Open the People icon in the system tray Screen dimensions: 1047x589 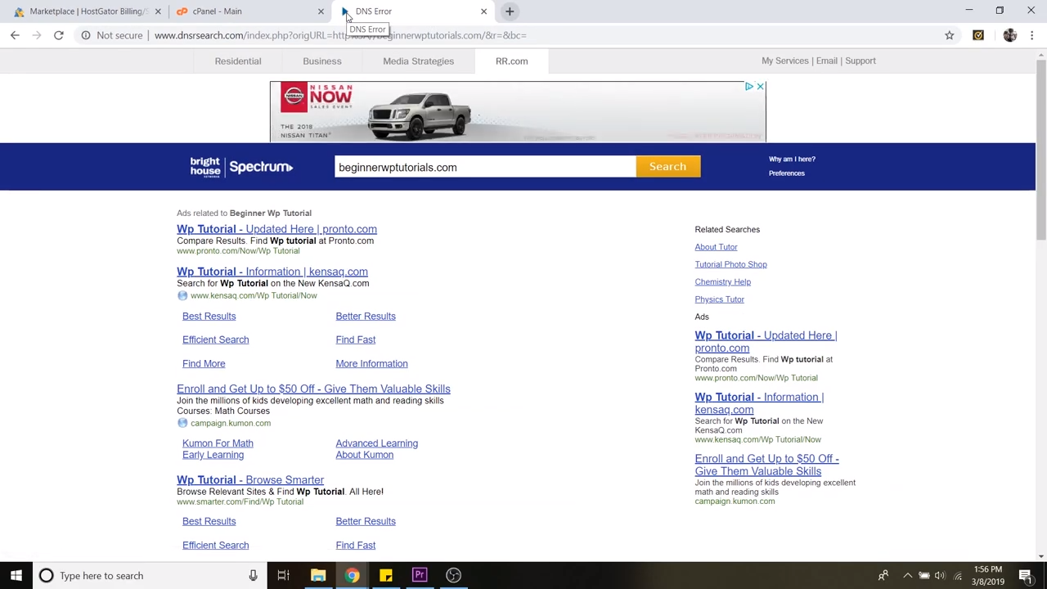click(x=883, y=576)
